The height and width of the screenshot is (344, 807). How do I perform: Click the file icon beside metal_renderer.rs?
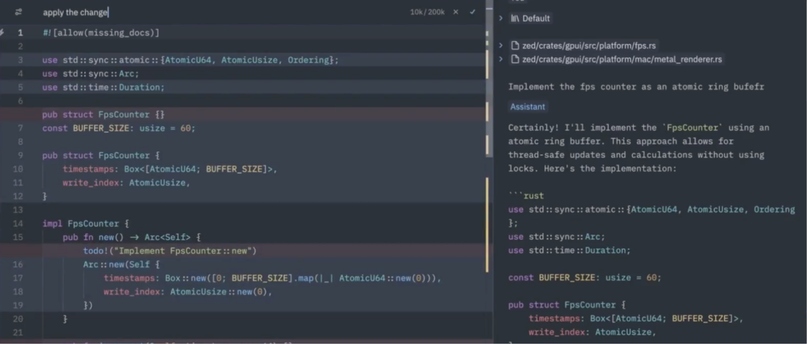click(x=515, y=59)
